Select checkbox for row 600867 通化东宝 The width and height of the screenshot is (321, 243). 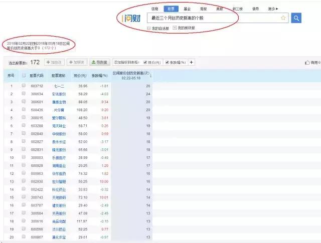pyautogui.click(x=24, y=236)
